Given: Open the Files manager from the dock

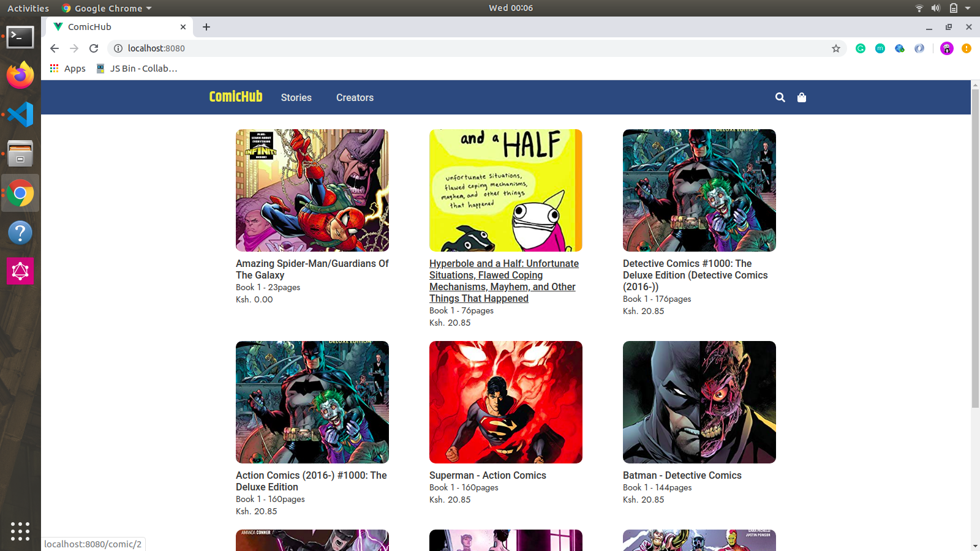Looking at the screenshot, I should (x=20, y=154).
